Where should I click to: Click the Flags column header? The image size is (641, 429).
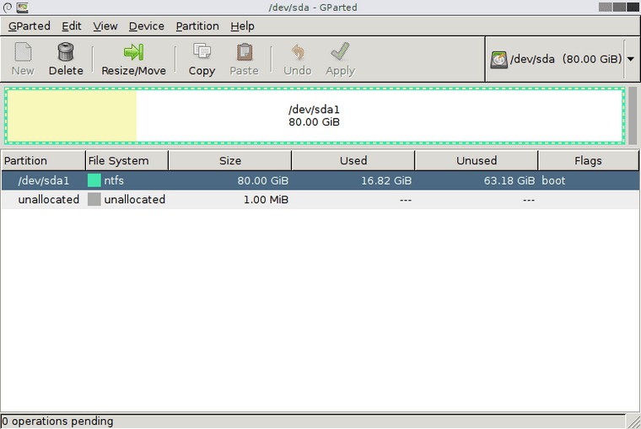pos(588,161)
